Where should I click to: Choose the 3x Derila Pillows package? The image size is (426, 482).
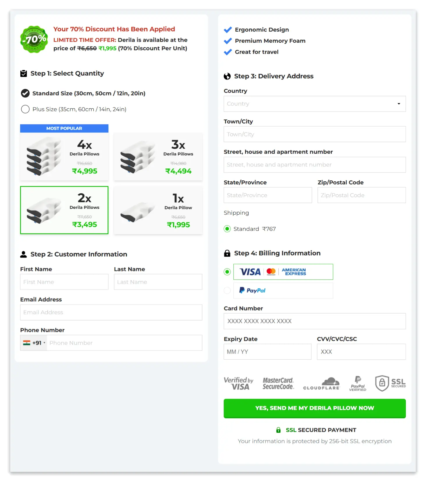[158, 157]
